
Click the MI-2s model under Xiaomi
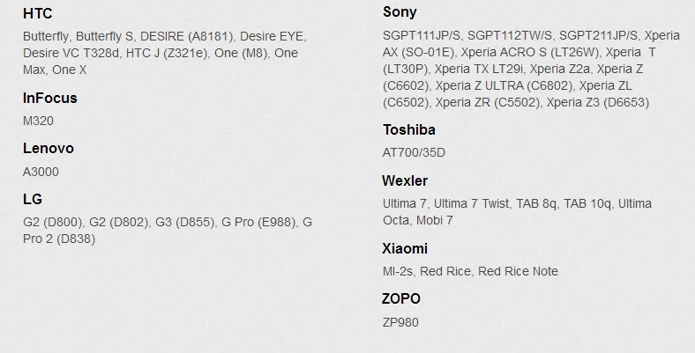(x=399, y=271)
